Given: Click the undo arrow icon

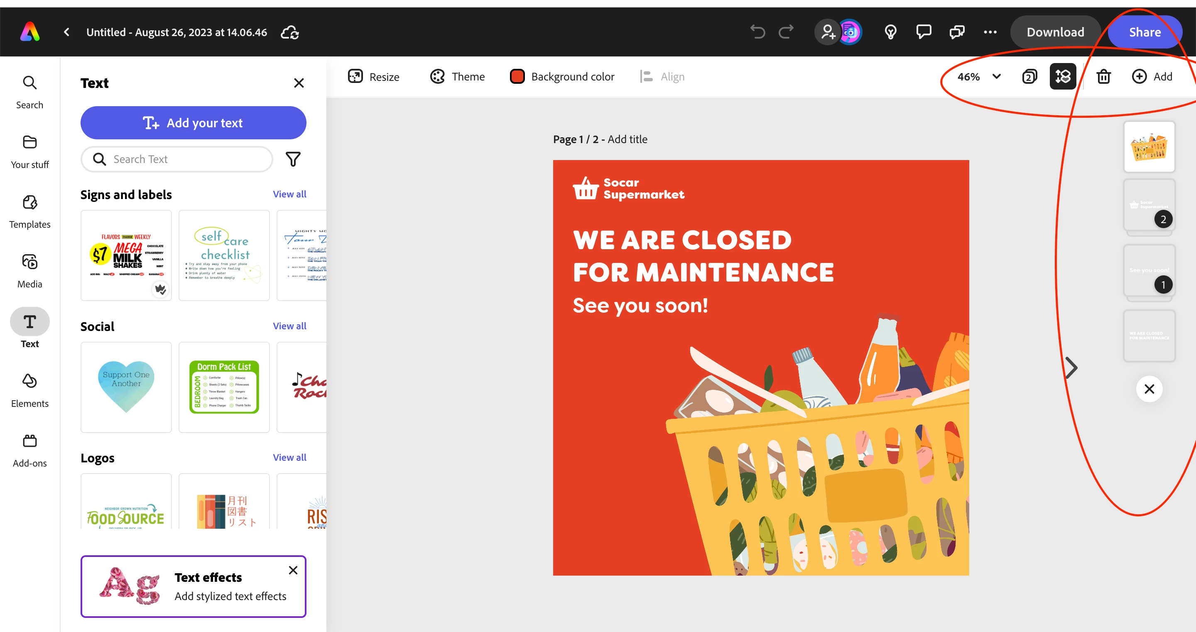Looking at the screenshot, I should tap(757, 32).
